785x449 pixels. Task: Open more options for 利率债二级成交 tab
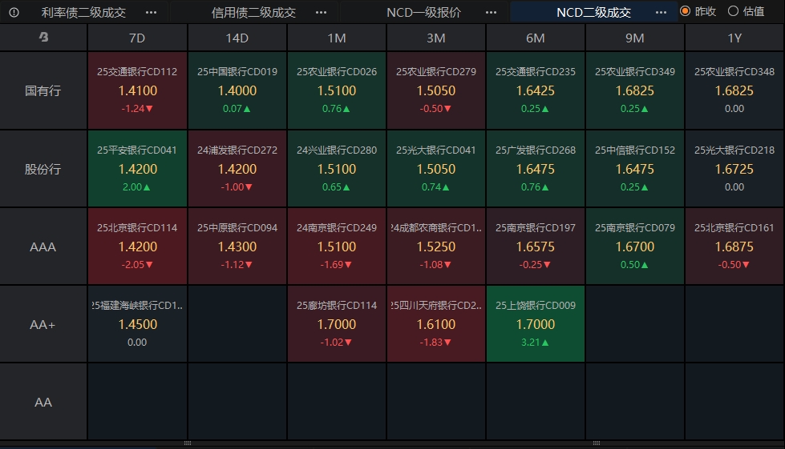pyautogui.click(x=151, y=13)
